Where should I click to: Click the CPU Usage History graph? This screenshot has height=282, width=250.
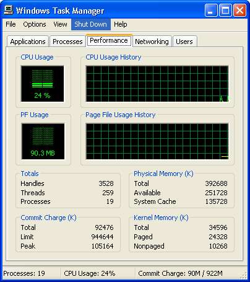click(157, 84)
